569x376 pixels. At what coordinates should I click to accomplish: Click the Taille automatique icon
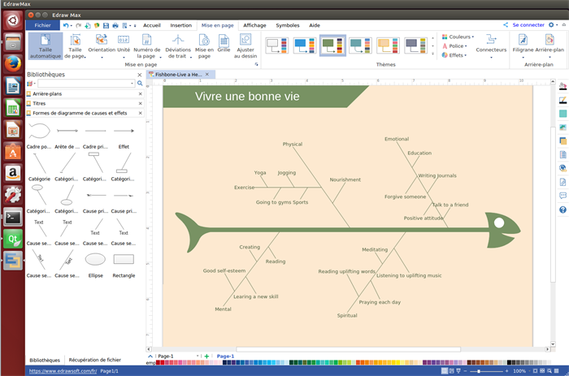coord(45,45)
